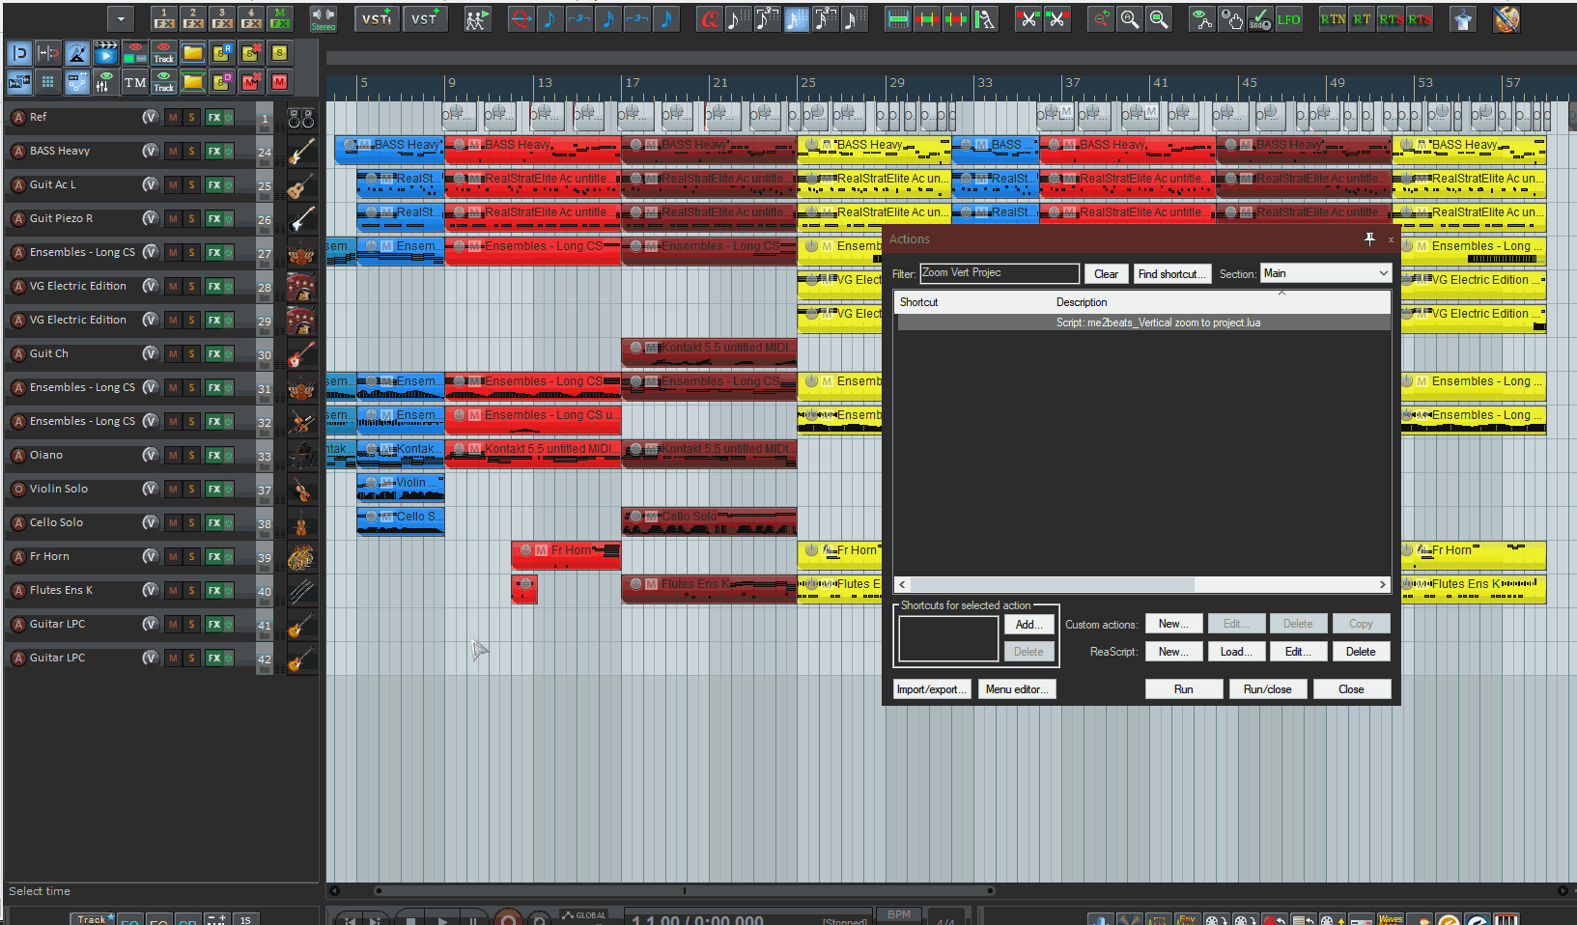Click the mixer faders with eye icon
This screenshot has height=925, width=1577.
[x=106, y=82]
